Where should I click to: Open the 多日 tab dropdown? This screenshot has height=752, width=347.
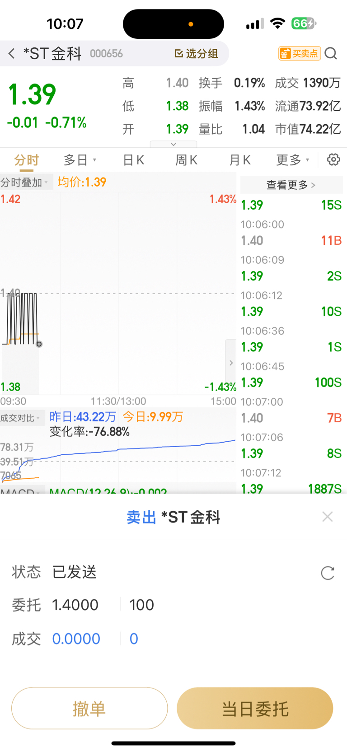coord(80,160)
